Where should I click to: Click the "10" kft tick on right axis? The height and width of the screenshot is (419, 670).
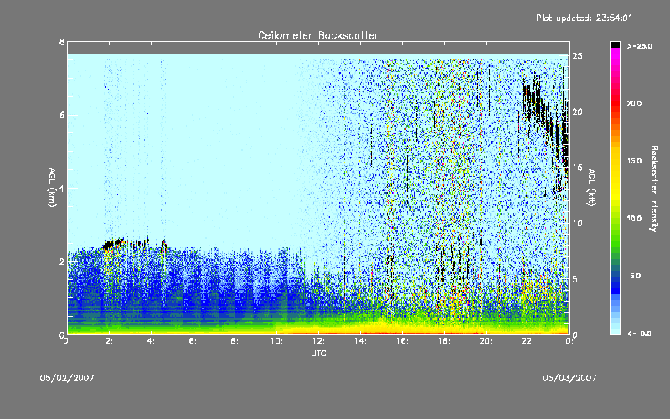pyautogui.click(x=578, y=223)
